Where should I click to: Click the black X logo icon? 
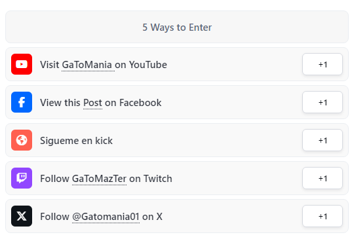click(22, 216)
